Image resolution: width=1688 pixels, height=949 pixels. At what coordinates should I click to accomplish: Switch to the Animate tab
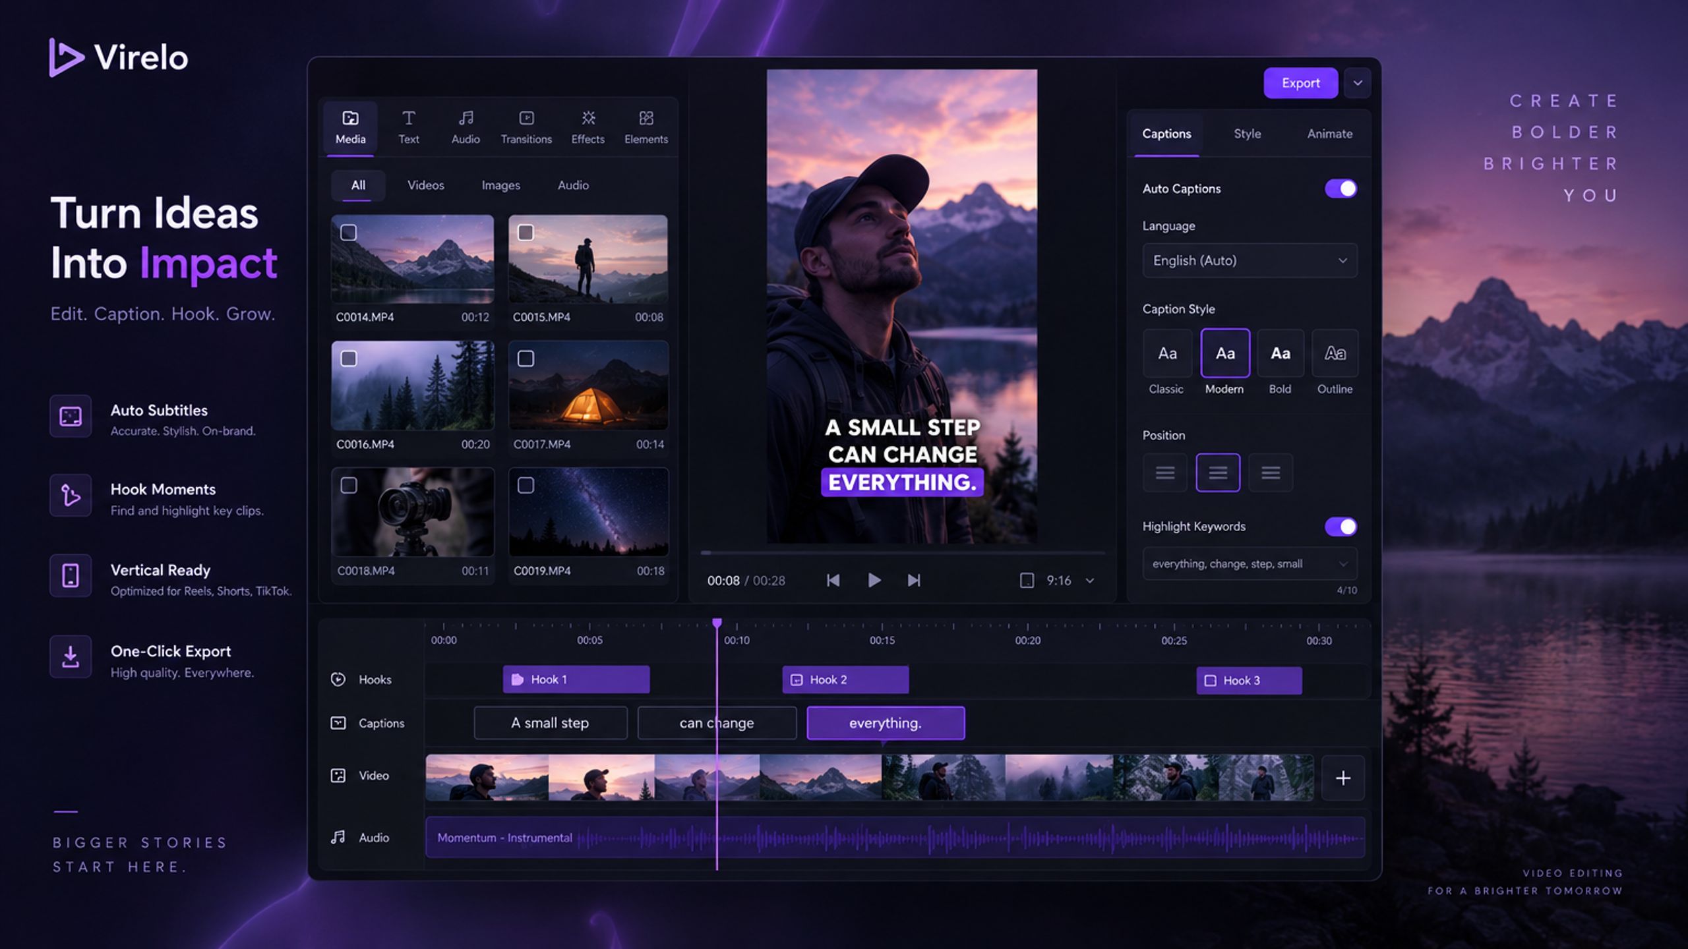1329,134
